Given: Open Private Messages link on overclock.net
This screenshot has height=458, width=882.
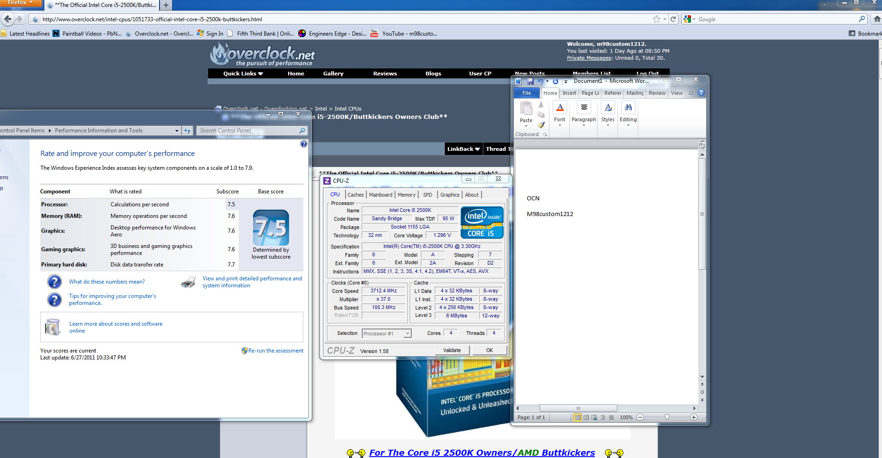Looking at the screenshot, I should pos(589,58).
